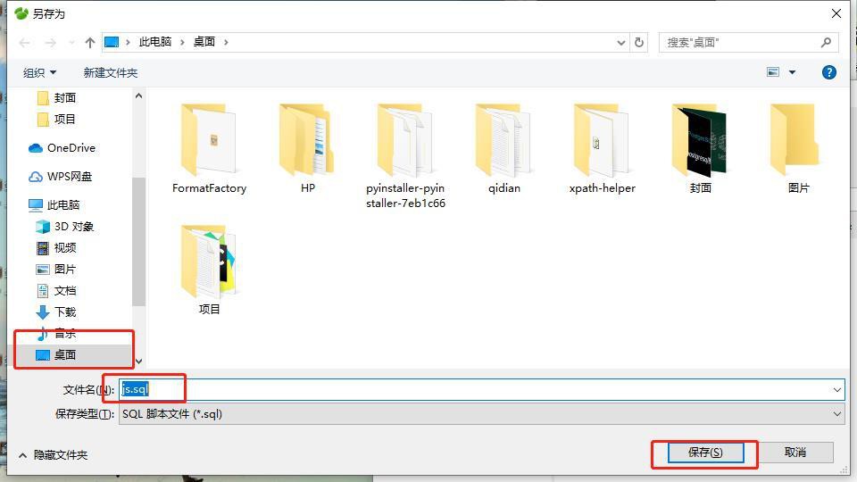Open the 组织 dropdown menu
This screenshot has height=482, width=857.
coord(39,72)
